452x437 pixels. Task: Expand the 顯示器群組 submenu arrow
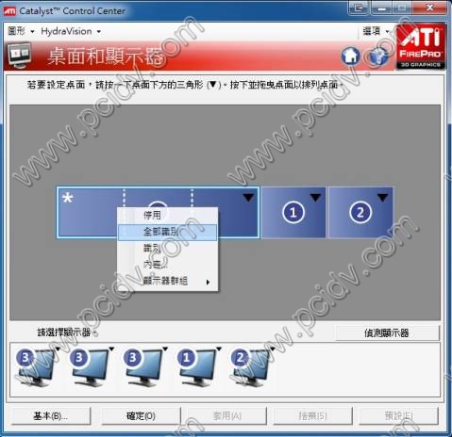coord(208,283)
